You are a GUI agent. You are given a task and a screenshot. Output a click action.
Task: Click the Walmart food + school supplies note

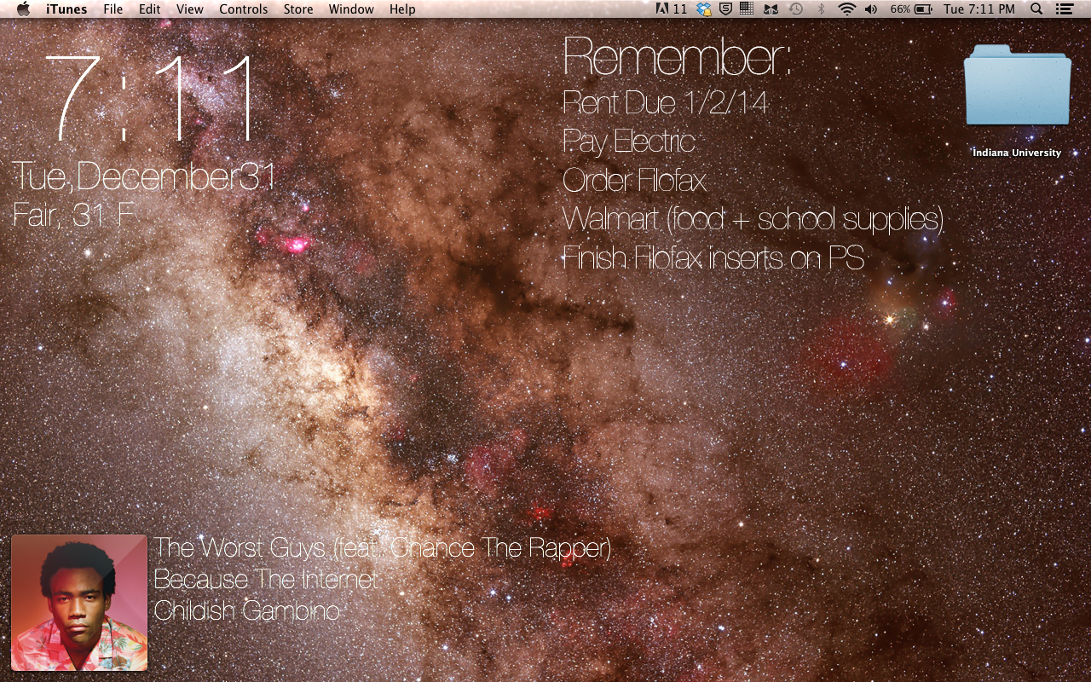point(753,219)
